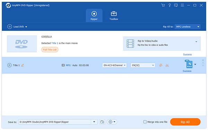Open the EN(32) subtitle dropdown

pyautogui.click(x=143, y=65)
